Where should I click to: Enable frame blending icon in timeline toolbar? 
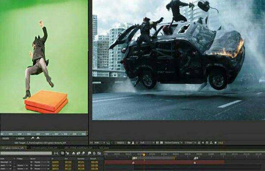click(x=78, y=153)
